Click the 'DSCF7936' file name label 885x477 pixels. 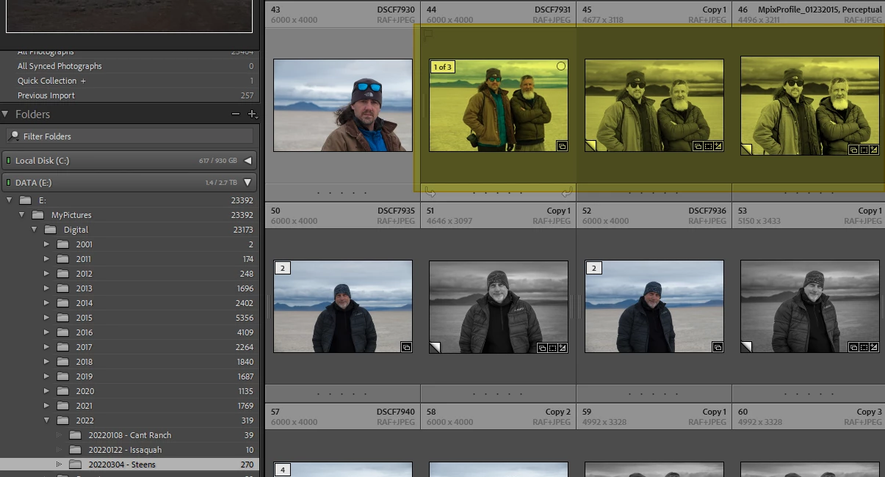coord(707,211)
